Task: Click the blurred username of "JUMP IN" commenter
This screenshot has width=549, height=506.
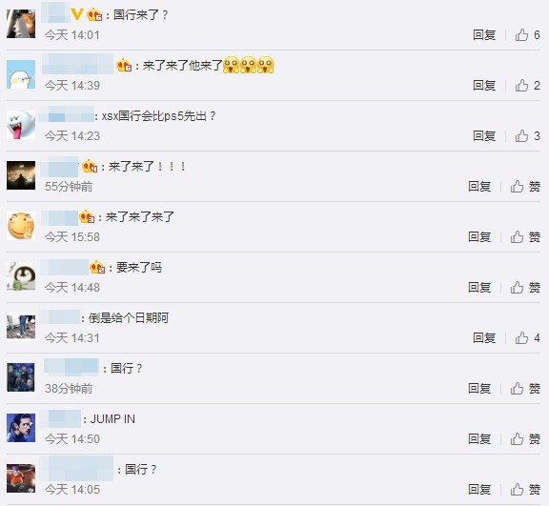Action: click(x=61, y=418)
